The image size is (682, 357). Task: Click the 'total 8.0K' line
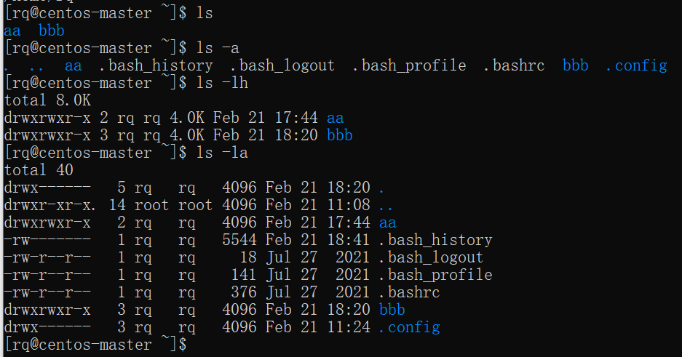pyautogui.click(x=47, y=100)
